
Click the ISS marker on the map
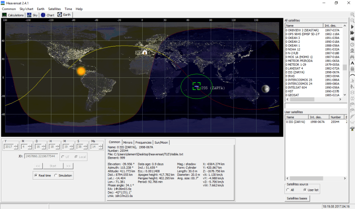196,86
